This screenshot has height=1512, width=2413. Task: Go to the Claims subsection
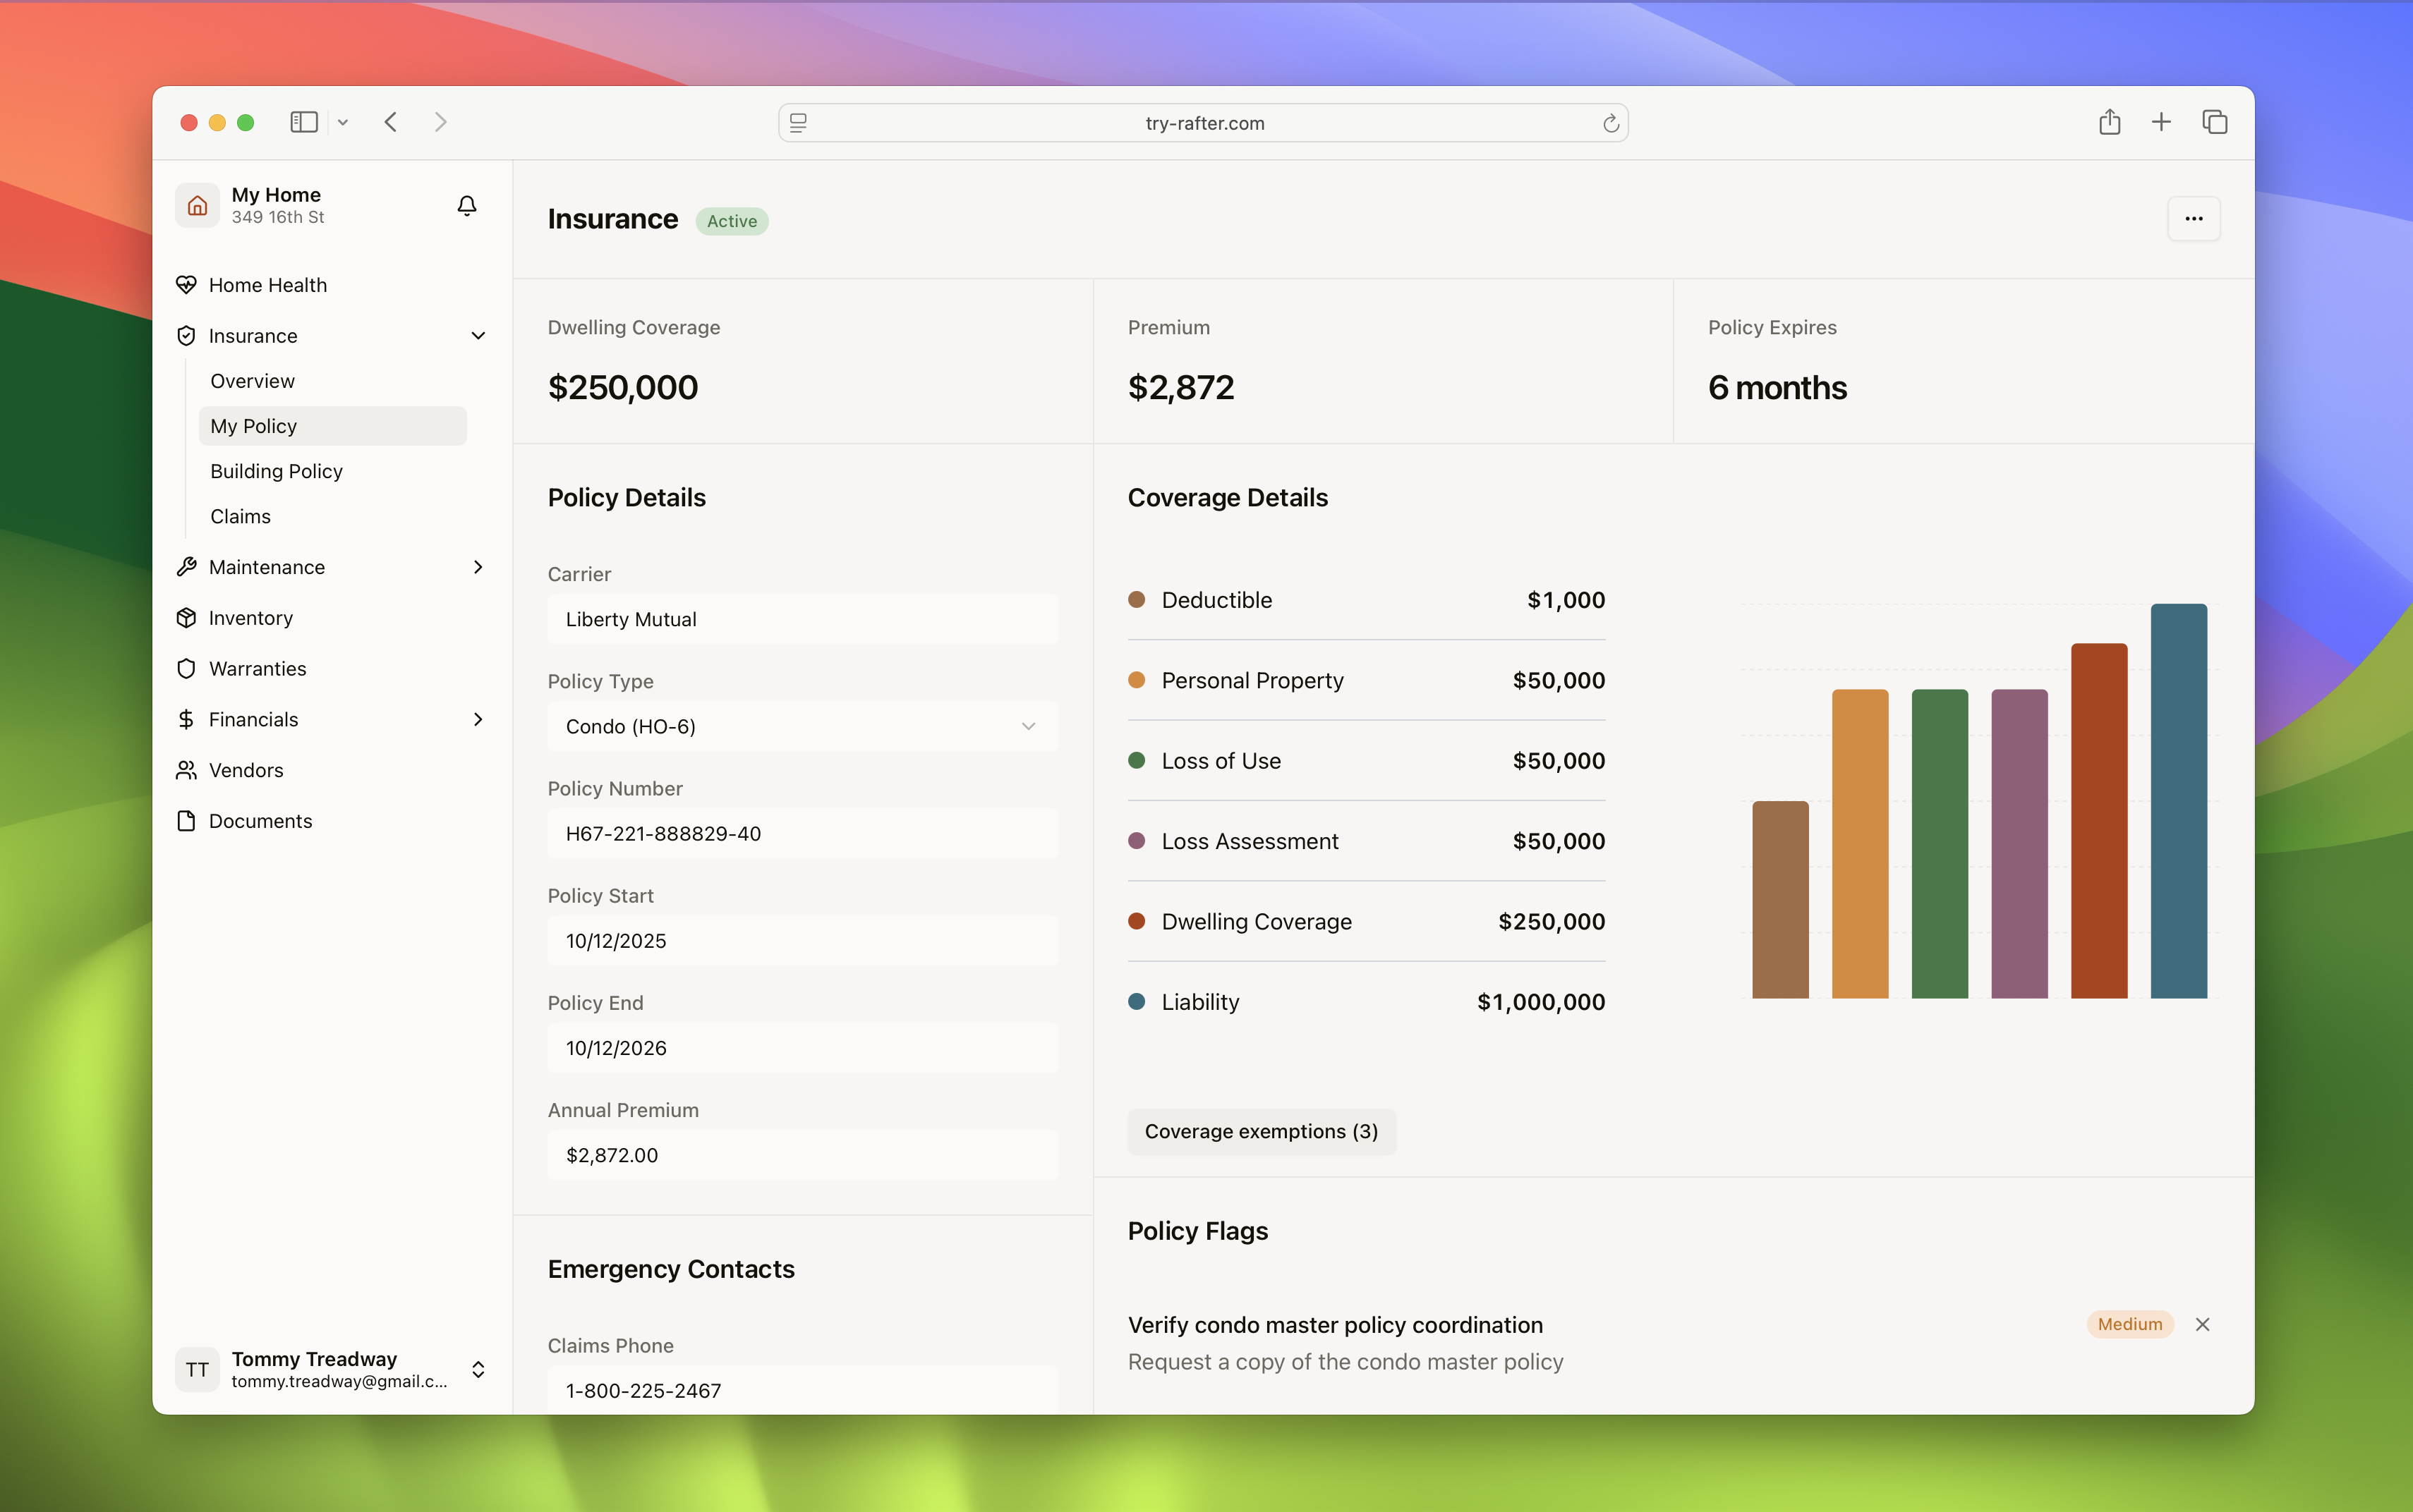coord(240,516)
